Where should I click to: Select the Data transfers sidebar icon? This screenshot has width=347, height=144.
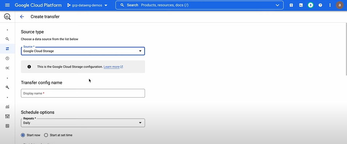tap(7, 49)
